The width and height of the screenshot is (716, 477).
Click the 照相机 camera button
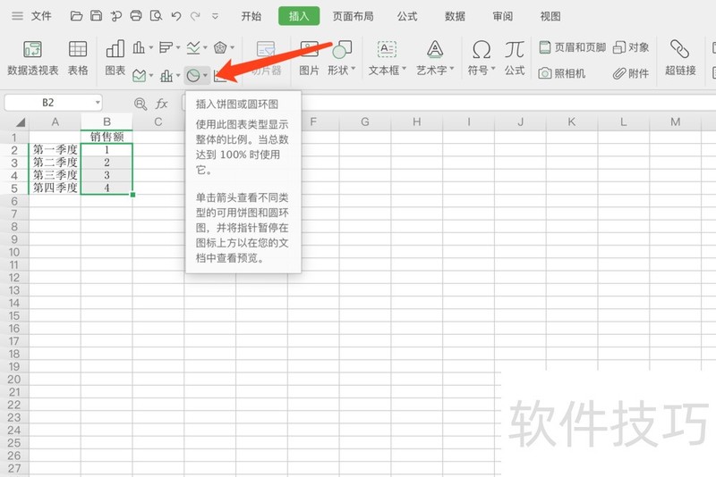[562, 73]
